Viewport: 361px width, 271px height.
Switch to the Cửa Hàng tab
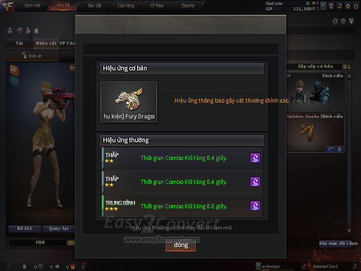tap(126, 5)
